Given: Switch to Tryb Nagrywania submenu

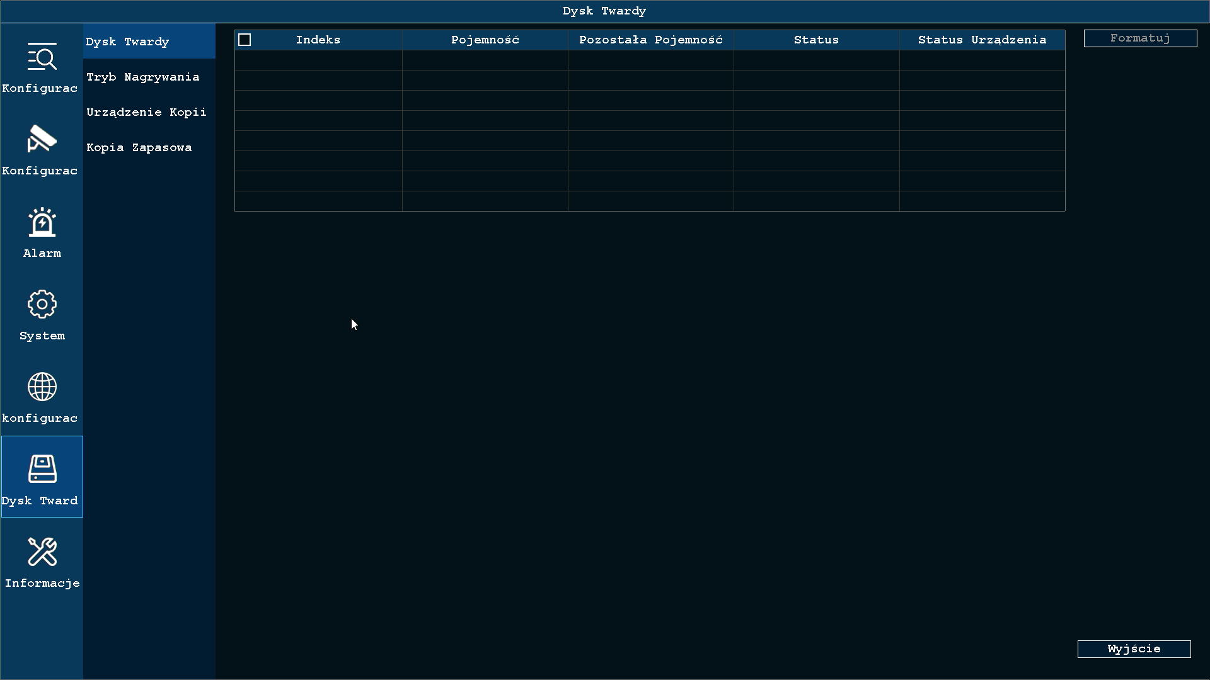Looking at the screenshot, I should pos(149,77).
